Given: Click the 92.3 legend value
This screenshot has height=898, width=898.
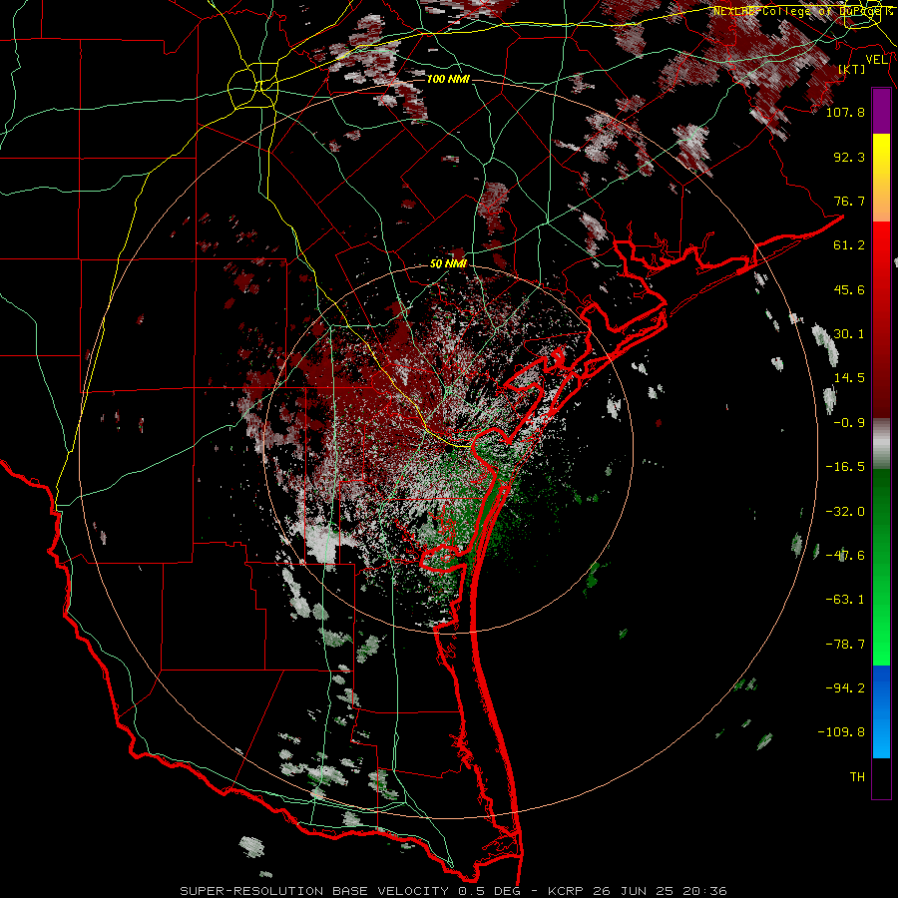Looking at the screenshot, I should click(x=849, y=157).
